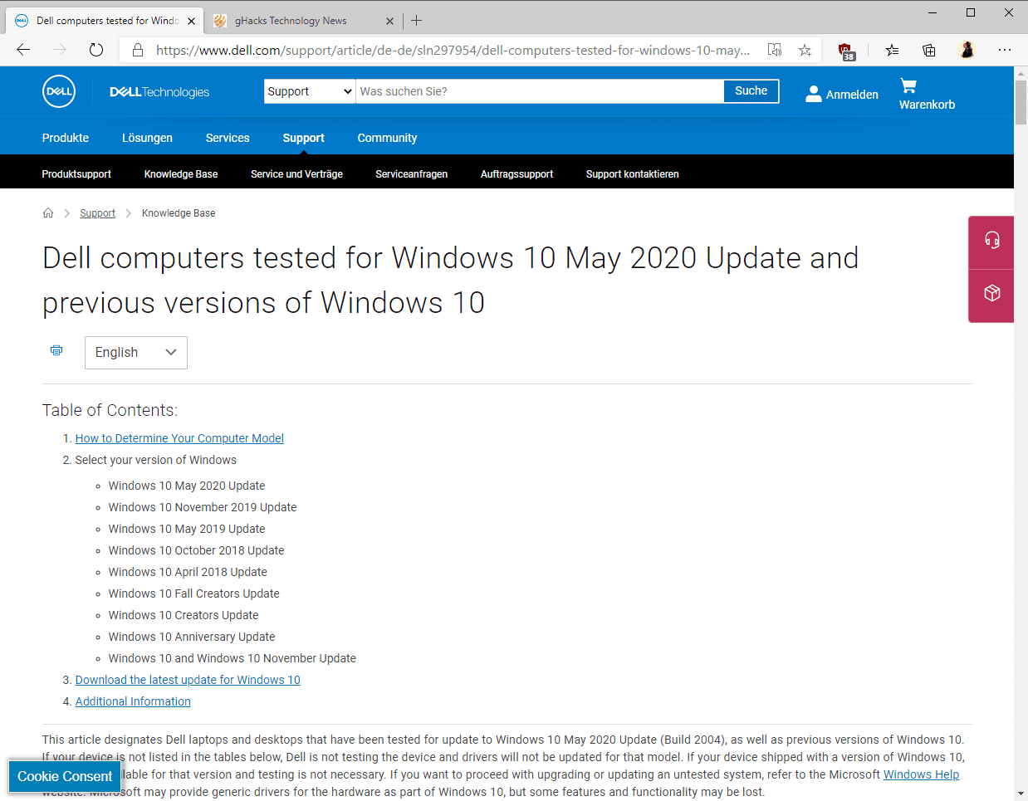This screenshot has height=801, width=1028.
Task: Click the site lock security icon
Action: click(x=138, y=50)
